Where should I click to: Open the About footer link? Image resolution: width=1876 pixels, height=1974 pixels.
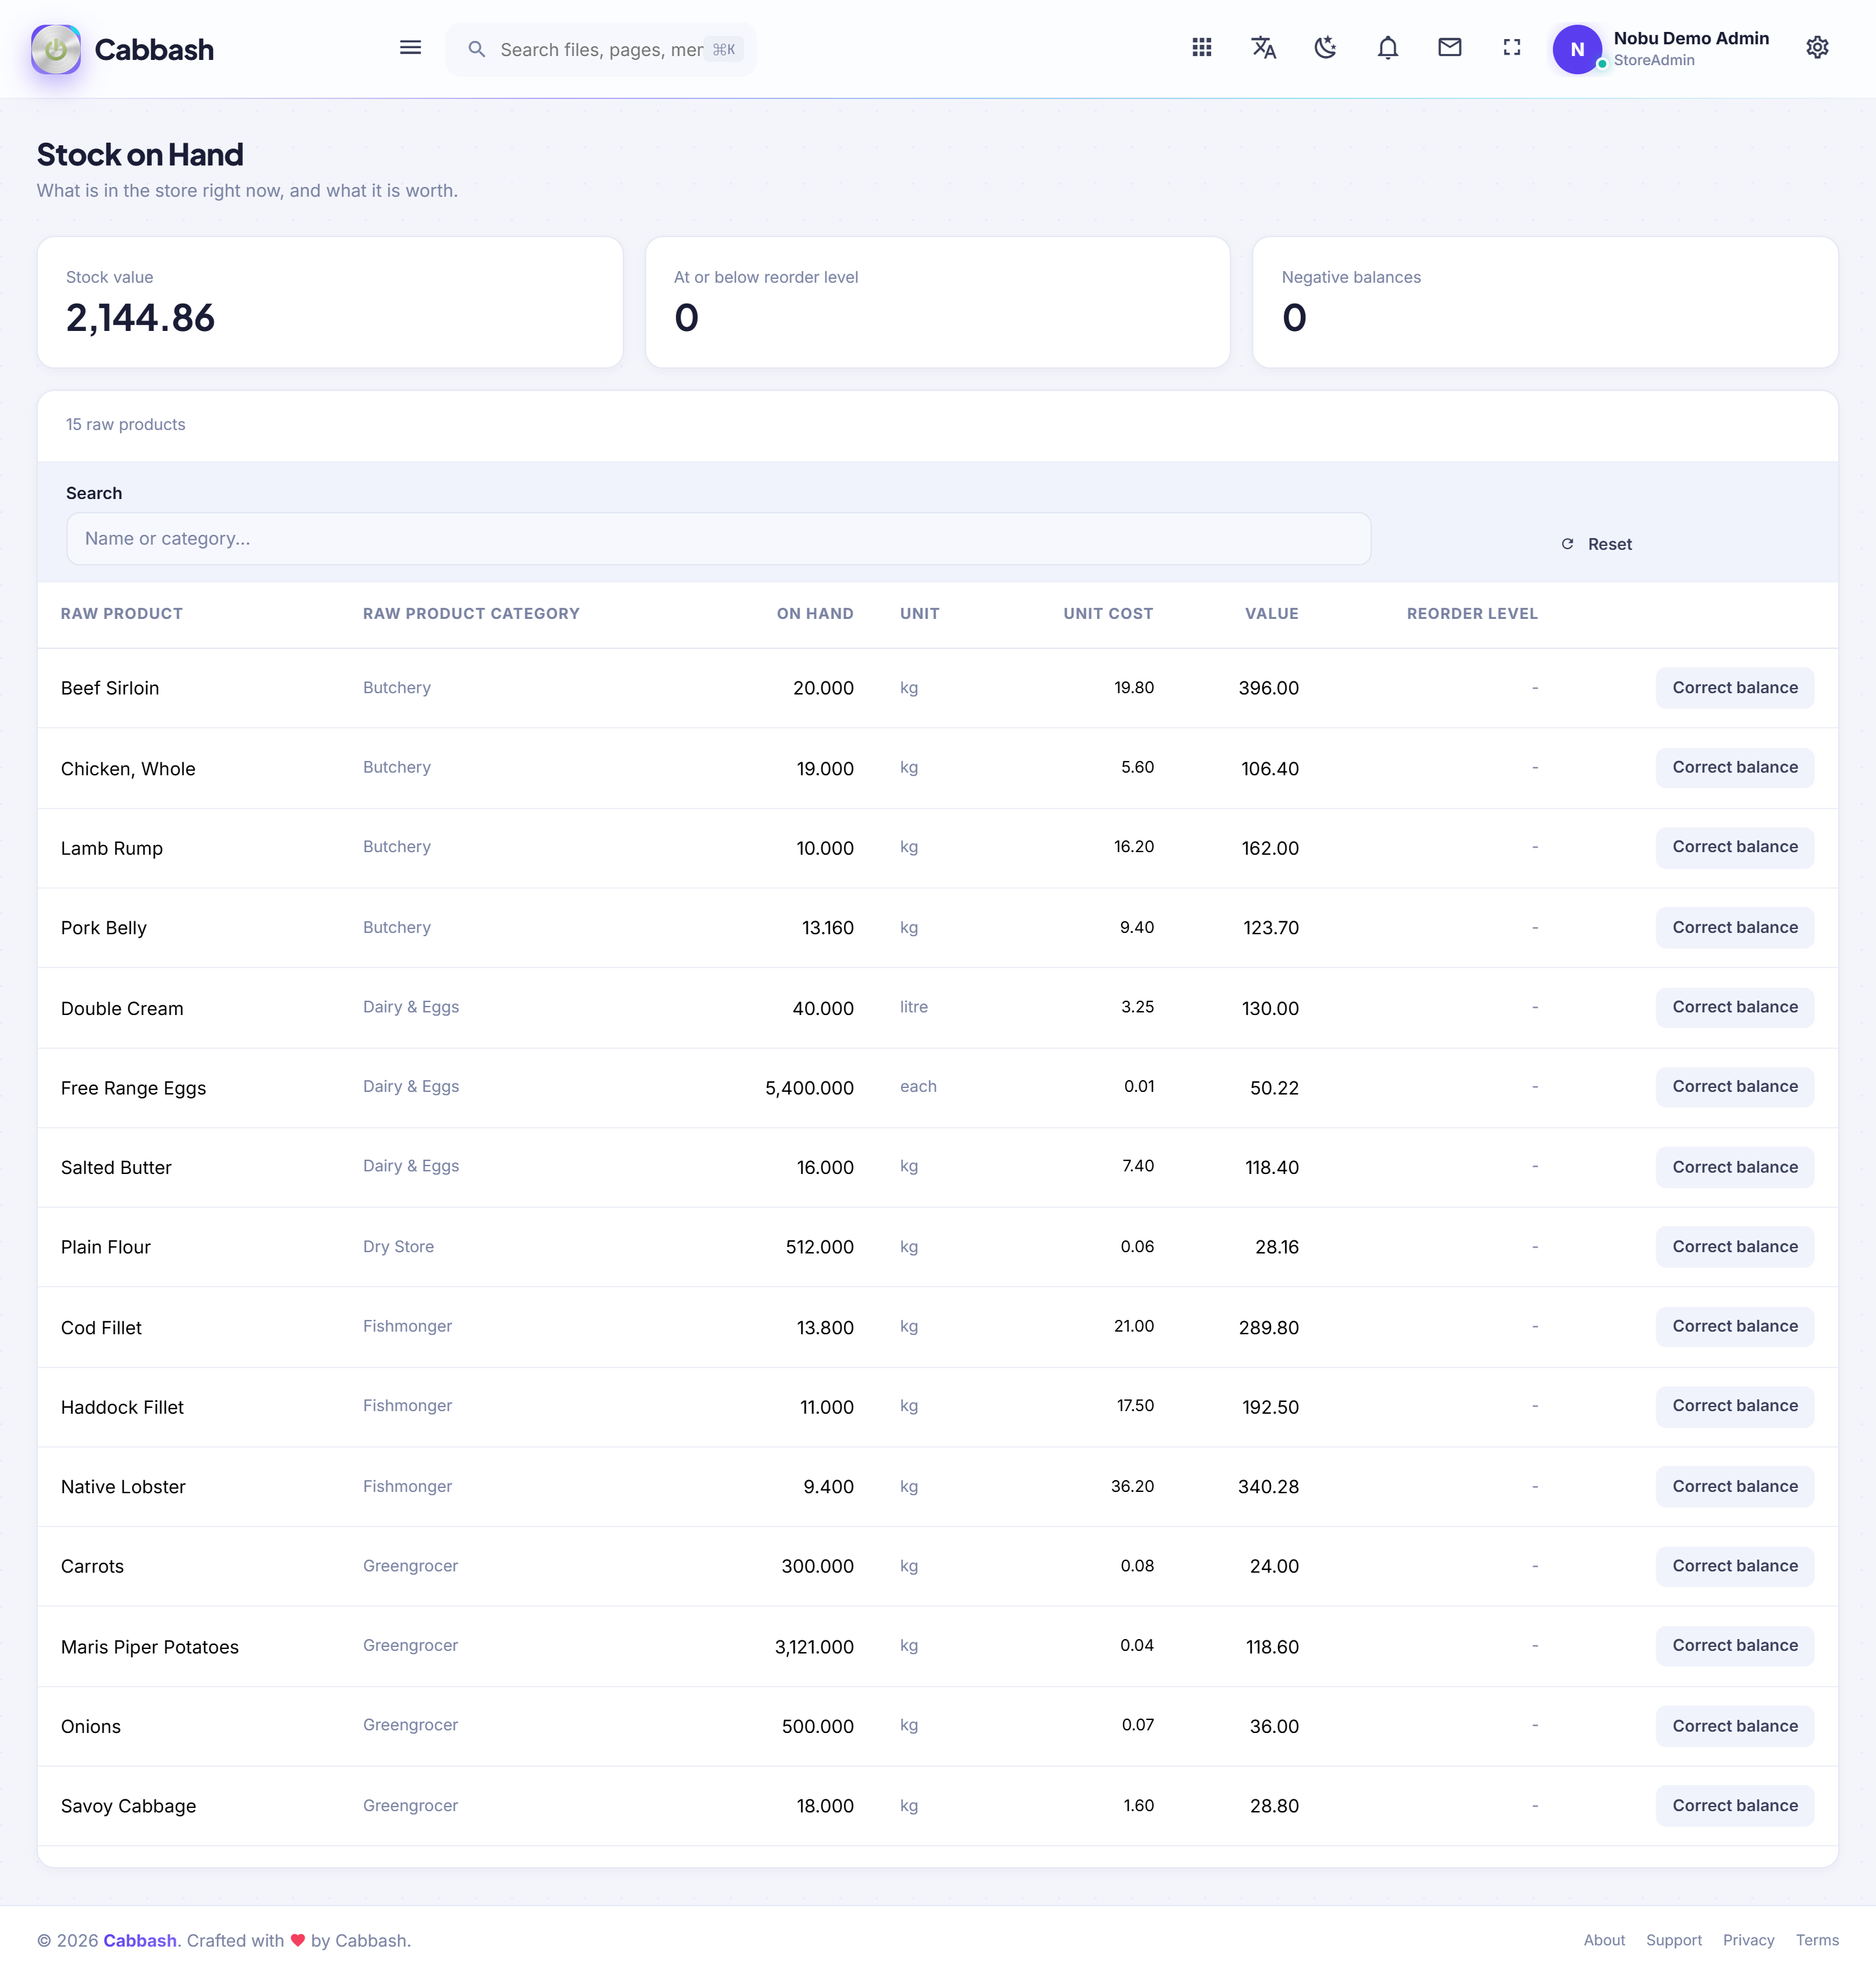pos(1604,1940)
